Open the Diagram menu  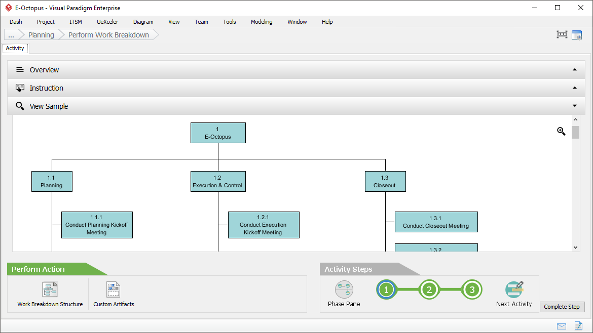[x=143, y=22]
